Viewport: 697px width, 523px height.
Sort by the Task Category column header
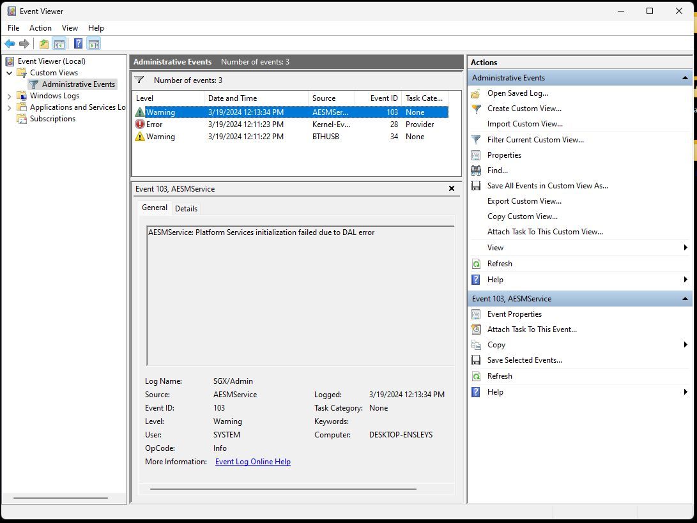[x=425, y=98]
